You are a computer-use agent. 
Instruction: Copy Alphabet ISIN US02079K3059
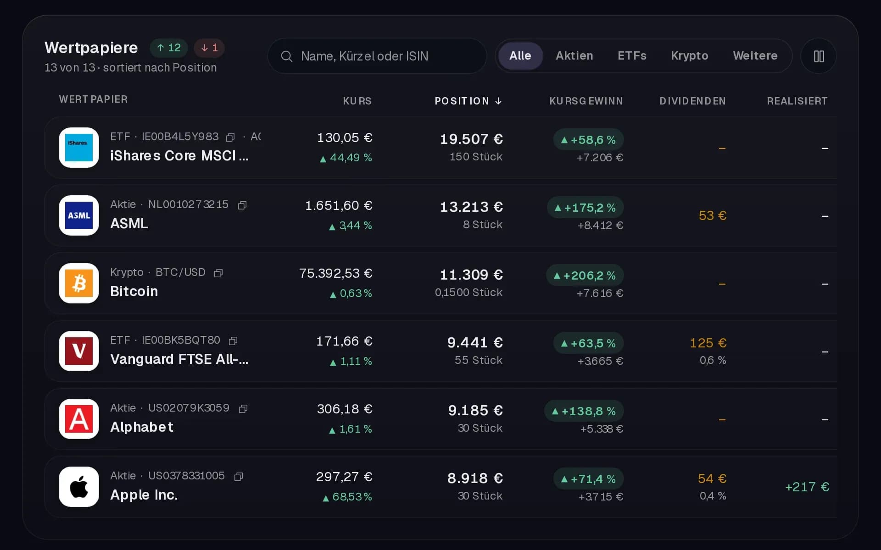tap(243, 408)
